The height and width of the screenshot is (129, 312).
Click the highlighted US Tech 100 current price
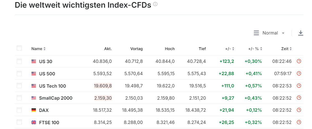pyautogui.click(x=103, y=86)
